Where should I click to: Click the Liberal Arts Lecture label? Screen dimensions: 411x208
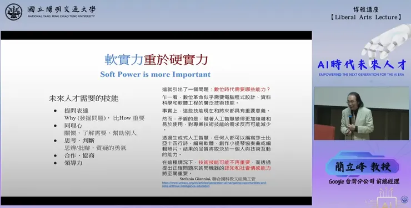pyautogui.click(x=365, y=17)
